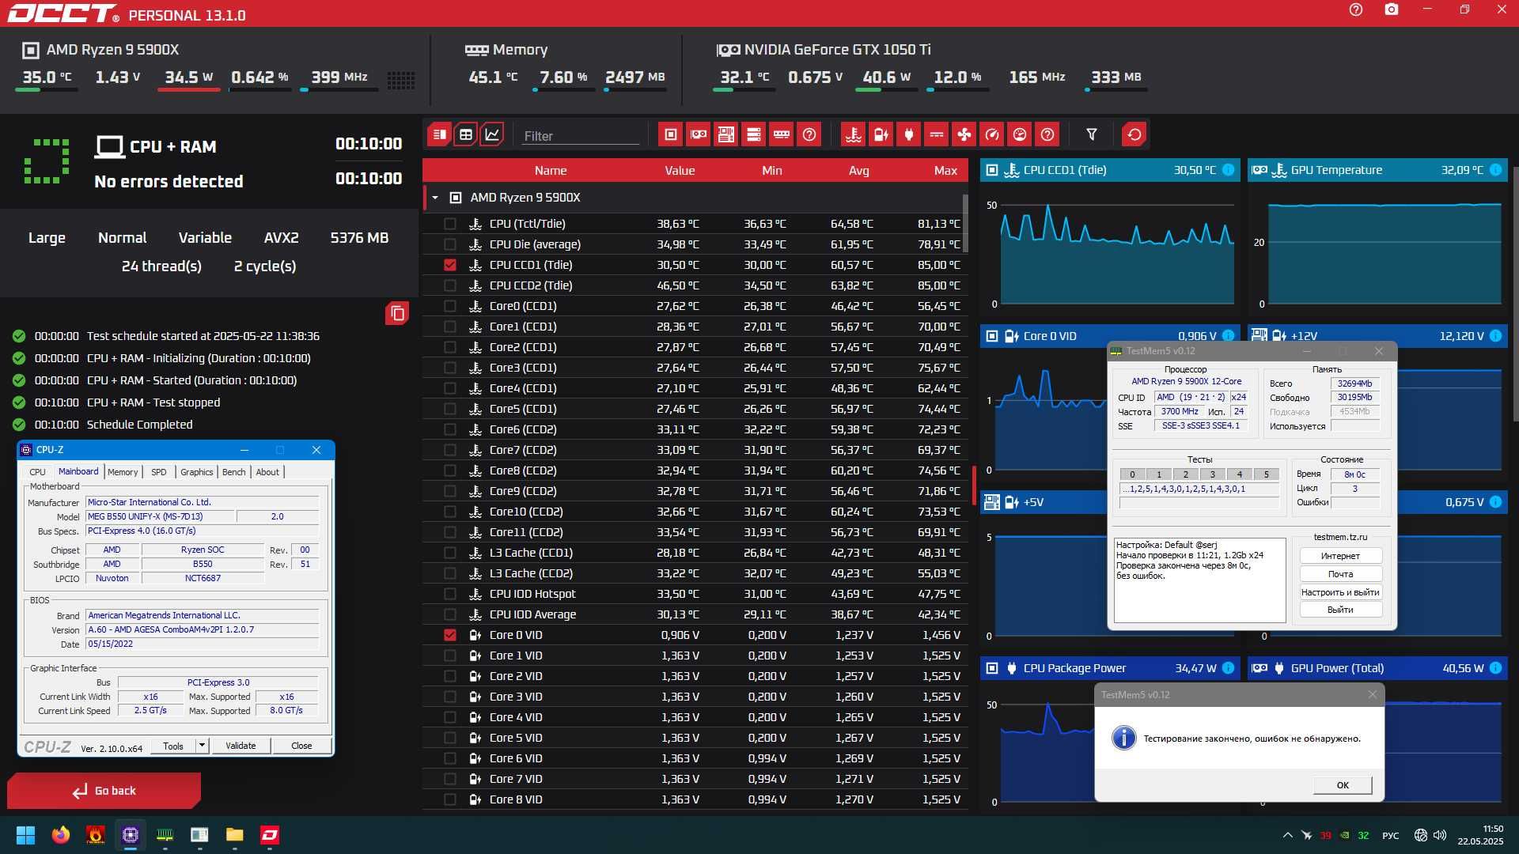Toggle voltage sensor type filter
Screen dimensions: 1519x854
881,134
